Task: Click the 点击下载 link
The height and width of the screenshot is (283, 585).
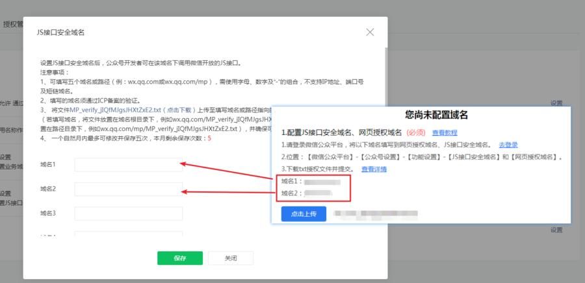Action: (x=179, y=110)
